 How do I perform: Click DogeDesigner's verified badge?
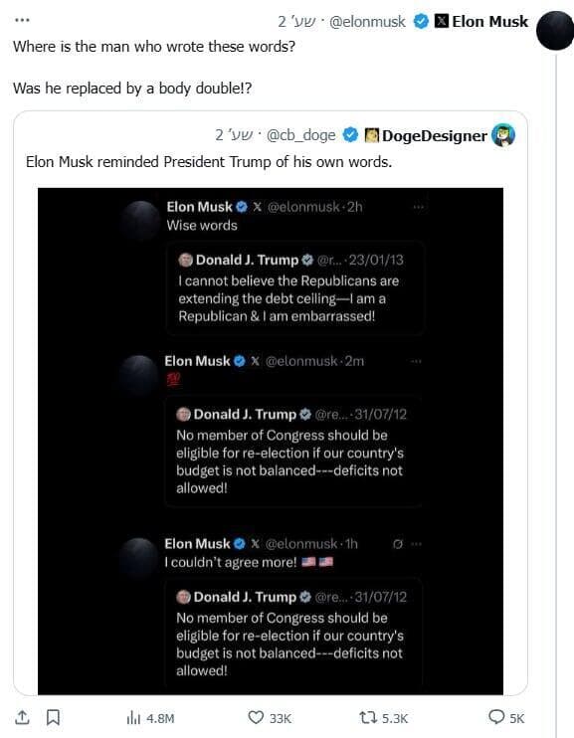coord(350,135)
